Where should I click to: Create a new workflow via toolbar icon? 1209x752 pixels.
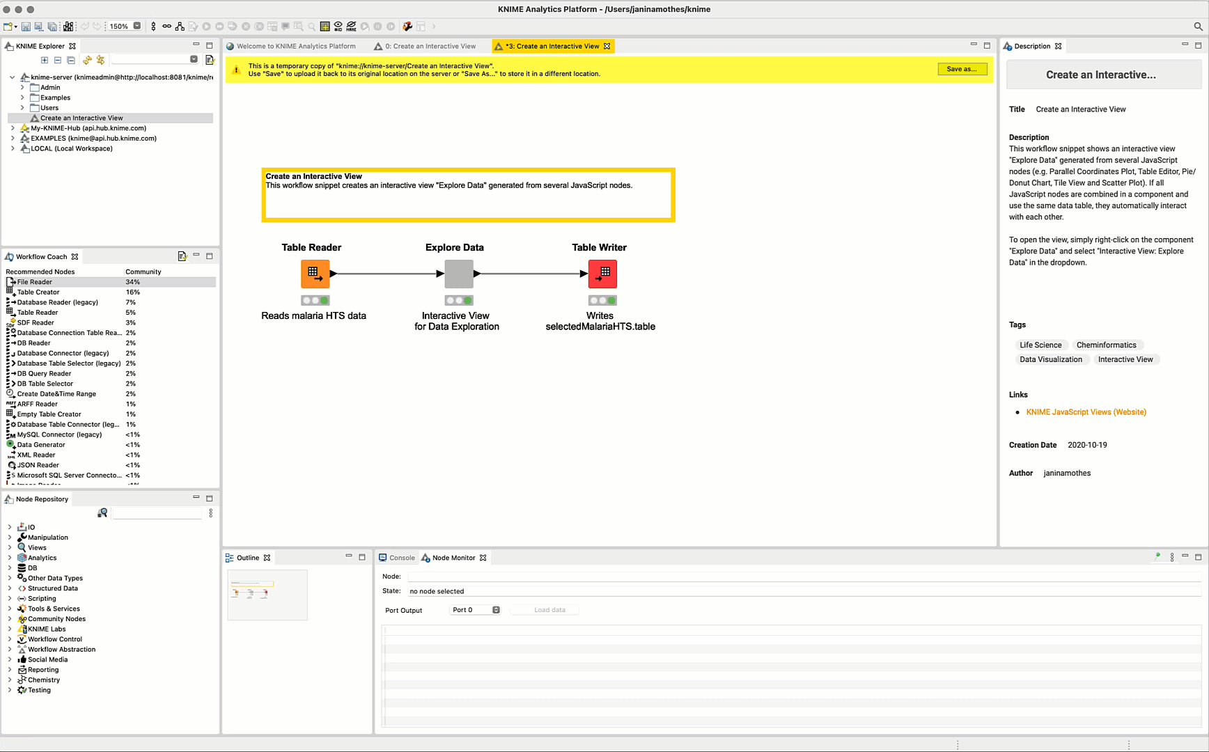8,26
